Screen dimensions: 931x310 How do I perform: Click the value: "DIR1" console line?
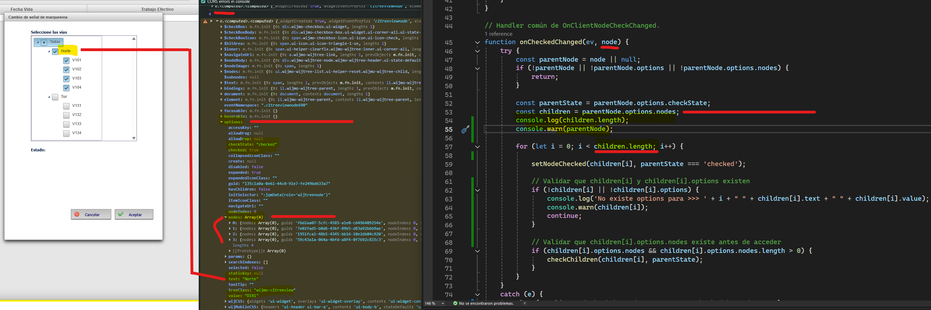click(x=243, y=296)
